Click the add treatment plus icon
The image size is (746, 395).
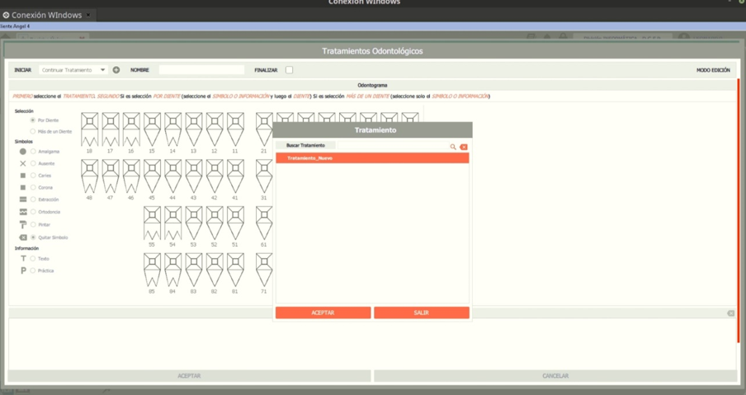point(116,70)
